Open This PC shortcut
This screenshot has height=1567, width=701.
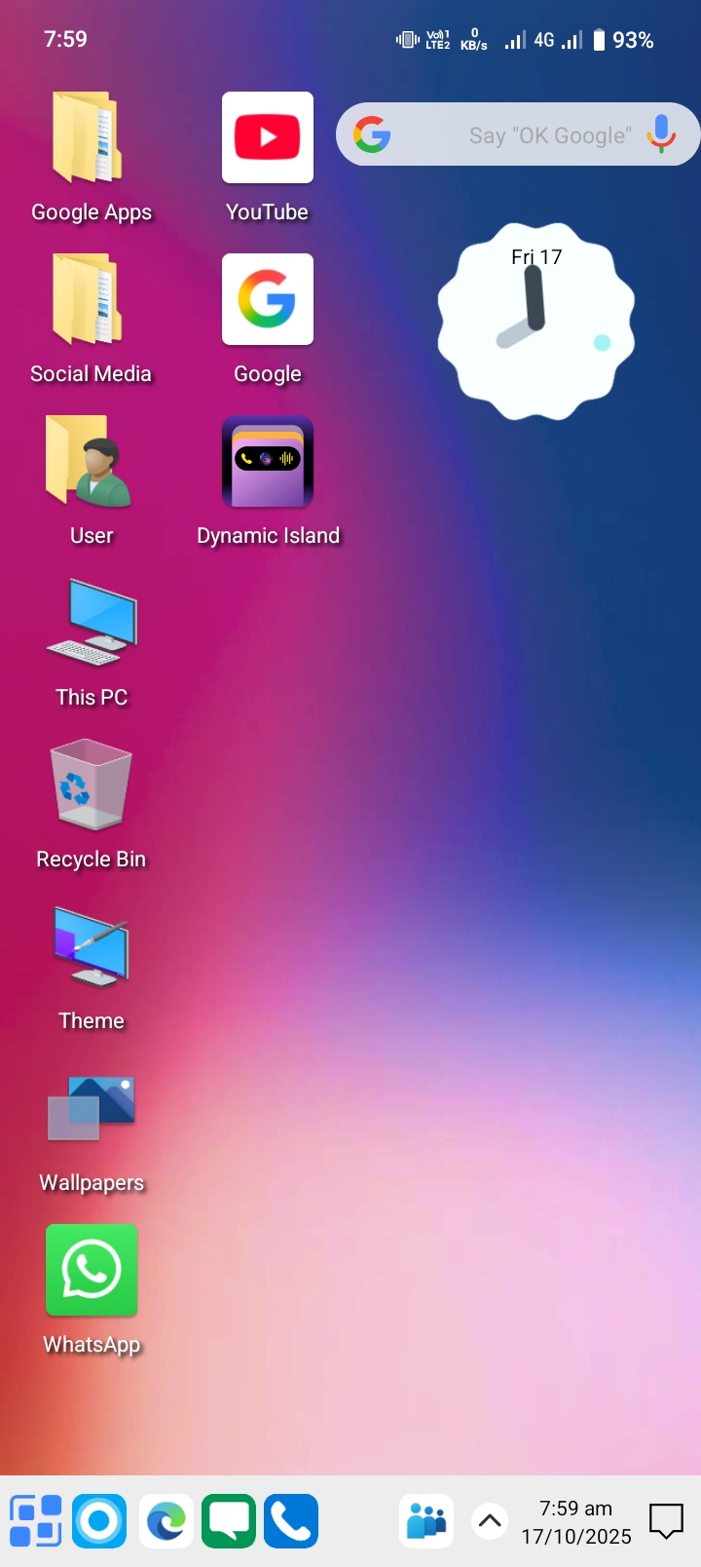pos(92,624)
